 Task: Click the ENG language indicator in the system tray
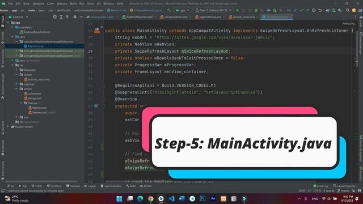coord(315,199)
